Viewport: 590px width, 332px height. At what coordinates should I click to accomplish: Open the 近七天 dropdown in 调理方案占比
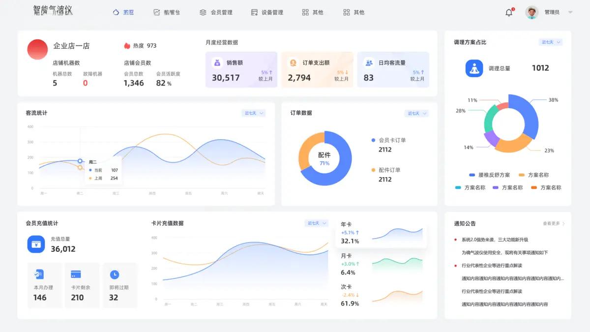[x=551, y=42]
